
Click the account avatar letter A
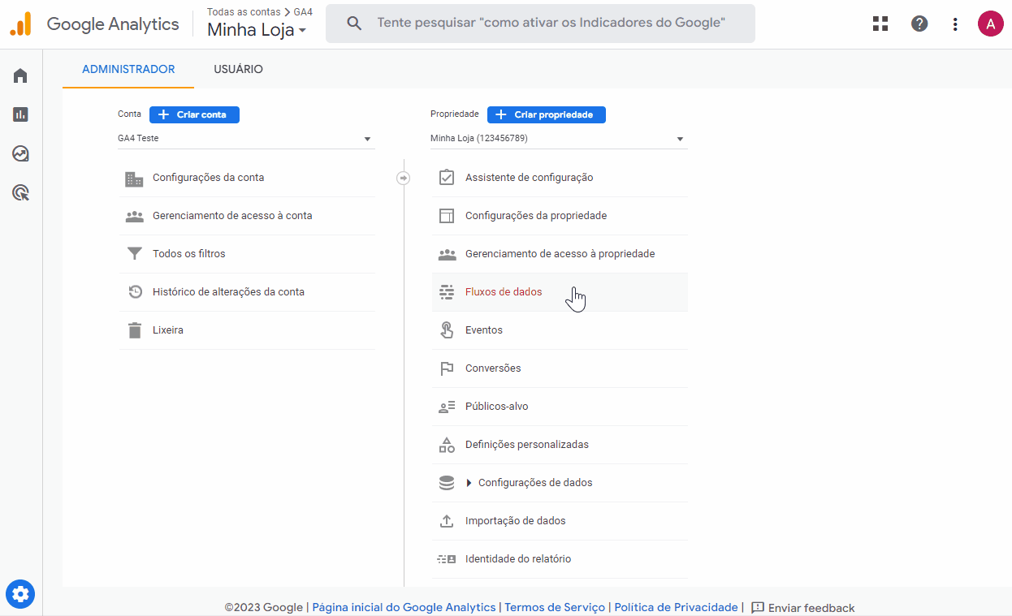[x=990, y=24]
